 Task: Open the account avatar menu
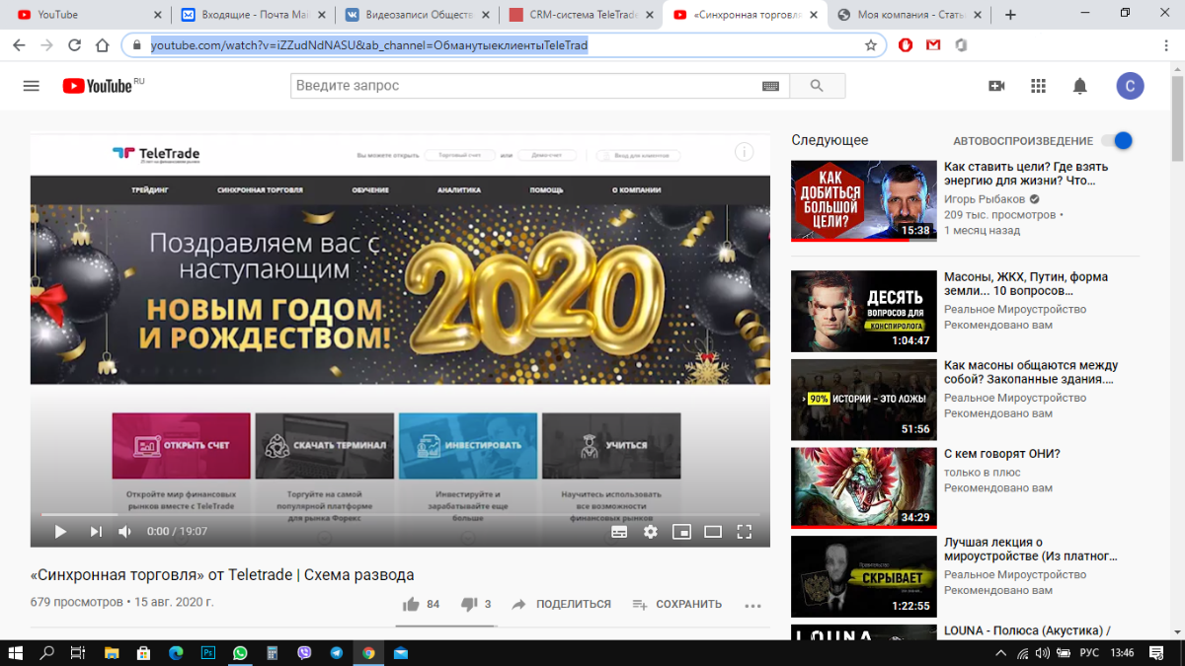click(1131, 86)
